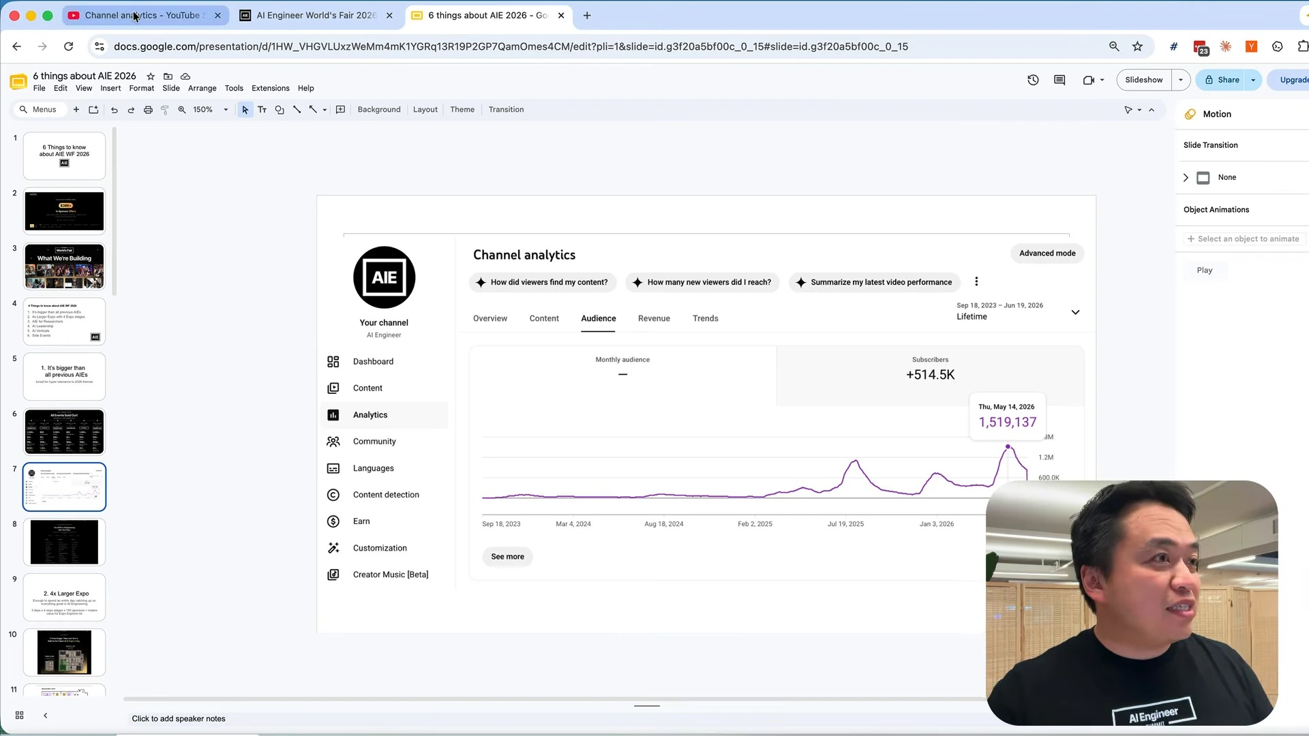
Task: Click the browser reload icon
Action: [x=68, y=46]
